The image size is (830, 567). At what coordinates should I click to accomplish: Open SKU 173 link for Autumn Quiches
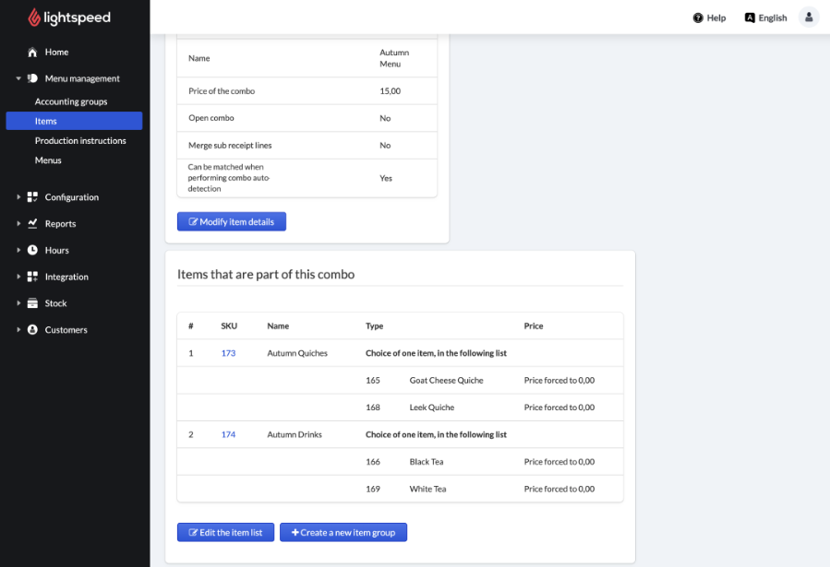point(228,353)
